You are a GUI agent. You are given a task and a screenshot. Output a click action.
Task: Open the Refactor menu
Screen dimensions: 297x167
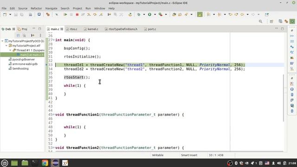pos(36,8)
